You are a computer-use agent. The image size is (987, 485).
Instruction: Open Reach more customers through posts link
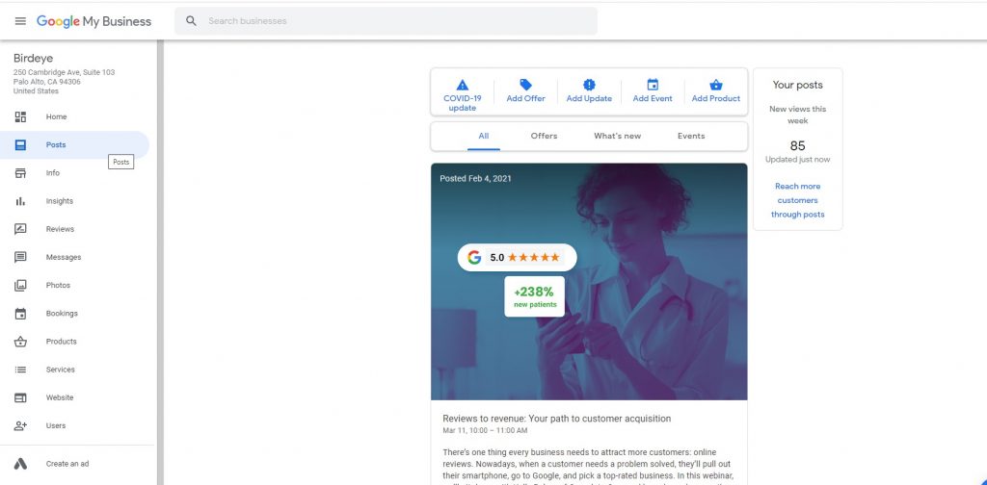(x=797, y=200)
